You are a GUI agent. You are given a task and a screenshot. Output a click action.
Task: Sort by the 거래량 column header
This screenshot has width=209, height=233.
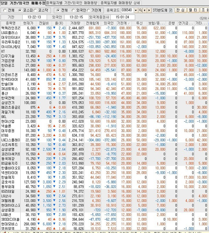pyautogui.click(x=75, y=23)
